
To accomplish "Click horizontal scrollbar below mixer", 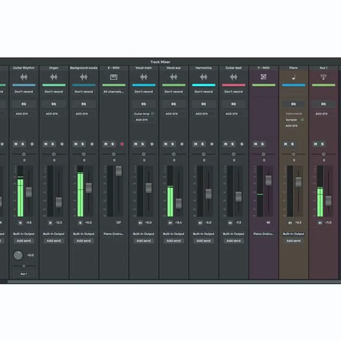I will click(174, 282).
